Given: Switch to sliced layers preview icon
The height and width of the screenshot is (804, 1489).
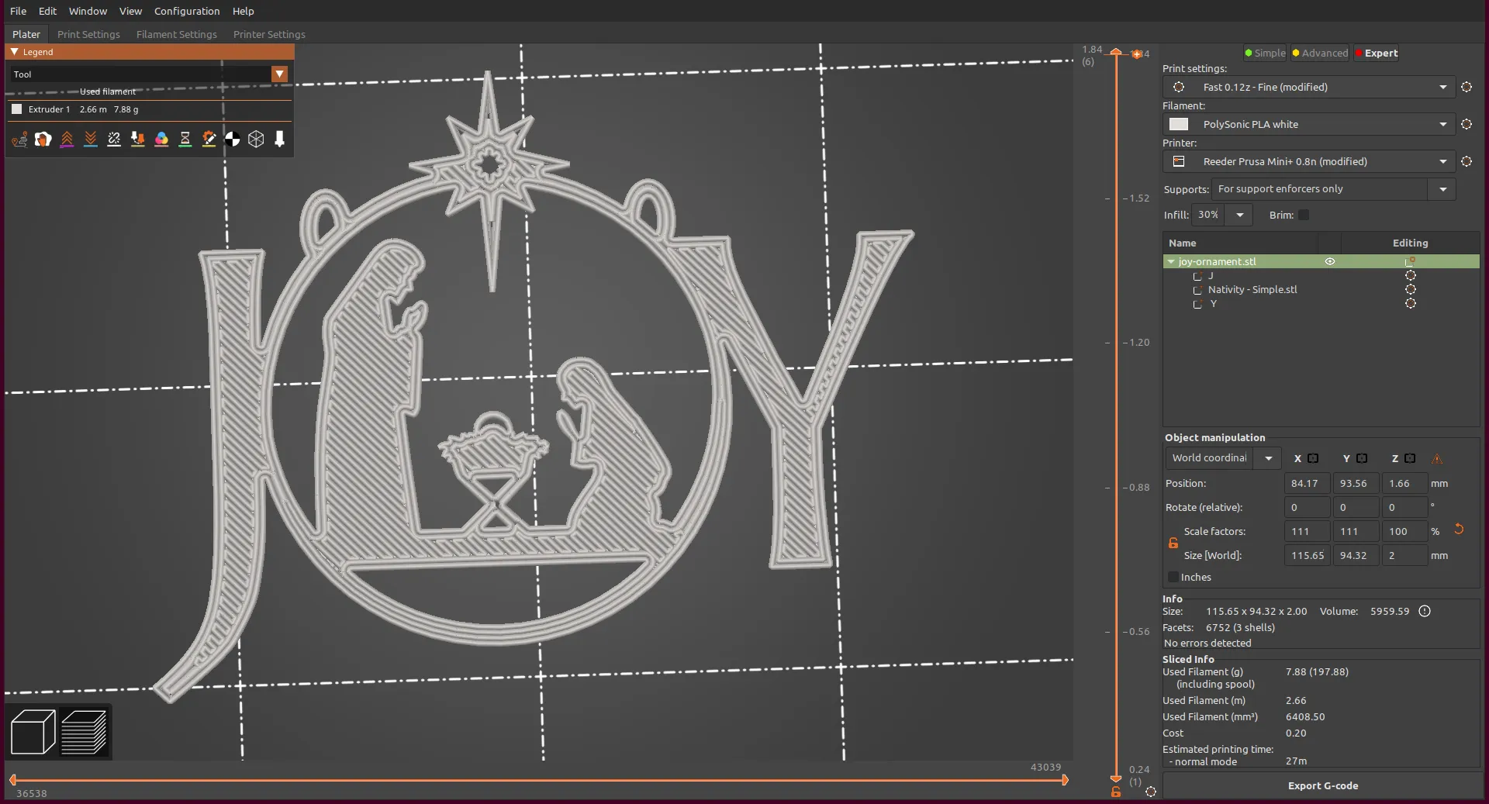Looking at the screenshot, I should coord(84,731).
